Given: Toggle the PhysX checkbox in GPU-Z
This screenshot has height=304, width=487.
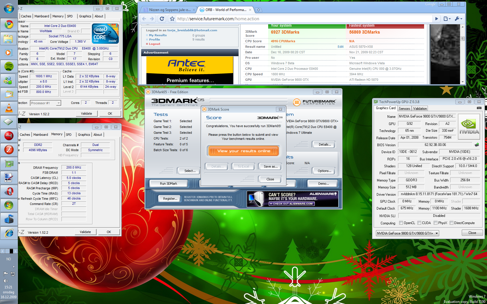Looking at the screenshot, I should point(435,223).
